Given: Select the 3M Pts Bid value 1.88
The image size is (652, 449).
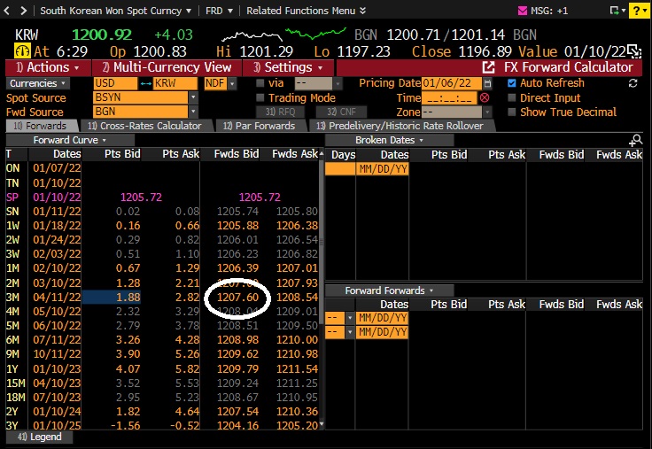Looking at the screenshot, I should click(112, 298).
